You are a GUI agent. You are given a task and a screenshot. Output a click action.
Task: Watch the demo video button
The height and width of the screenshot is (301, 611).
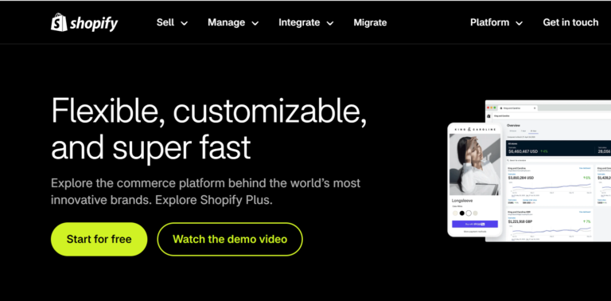230,239
